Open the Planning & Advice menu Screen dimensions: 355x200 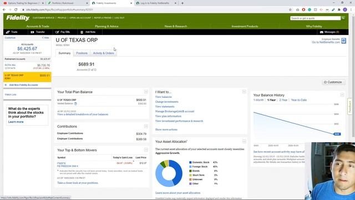pos(106,26)
